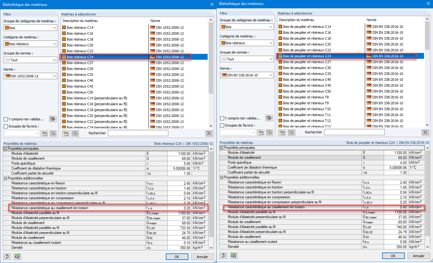Enable 'Y compris non valides' in DIN 1052 dialog

point(6,119)
